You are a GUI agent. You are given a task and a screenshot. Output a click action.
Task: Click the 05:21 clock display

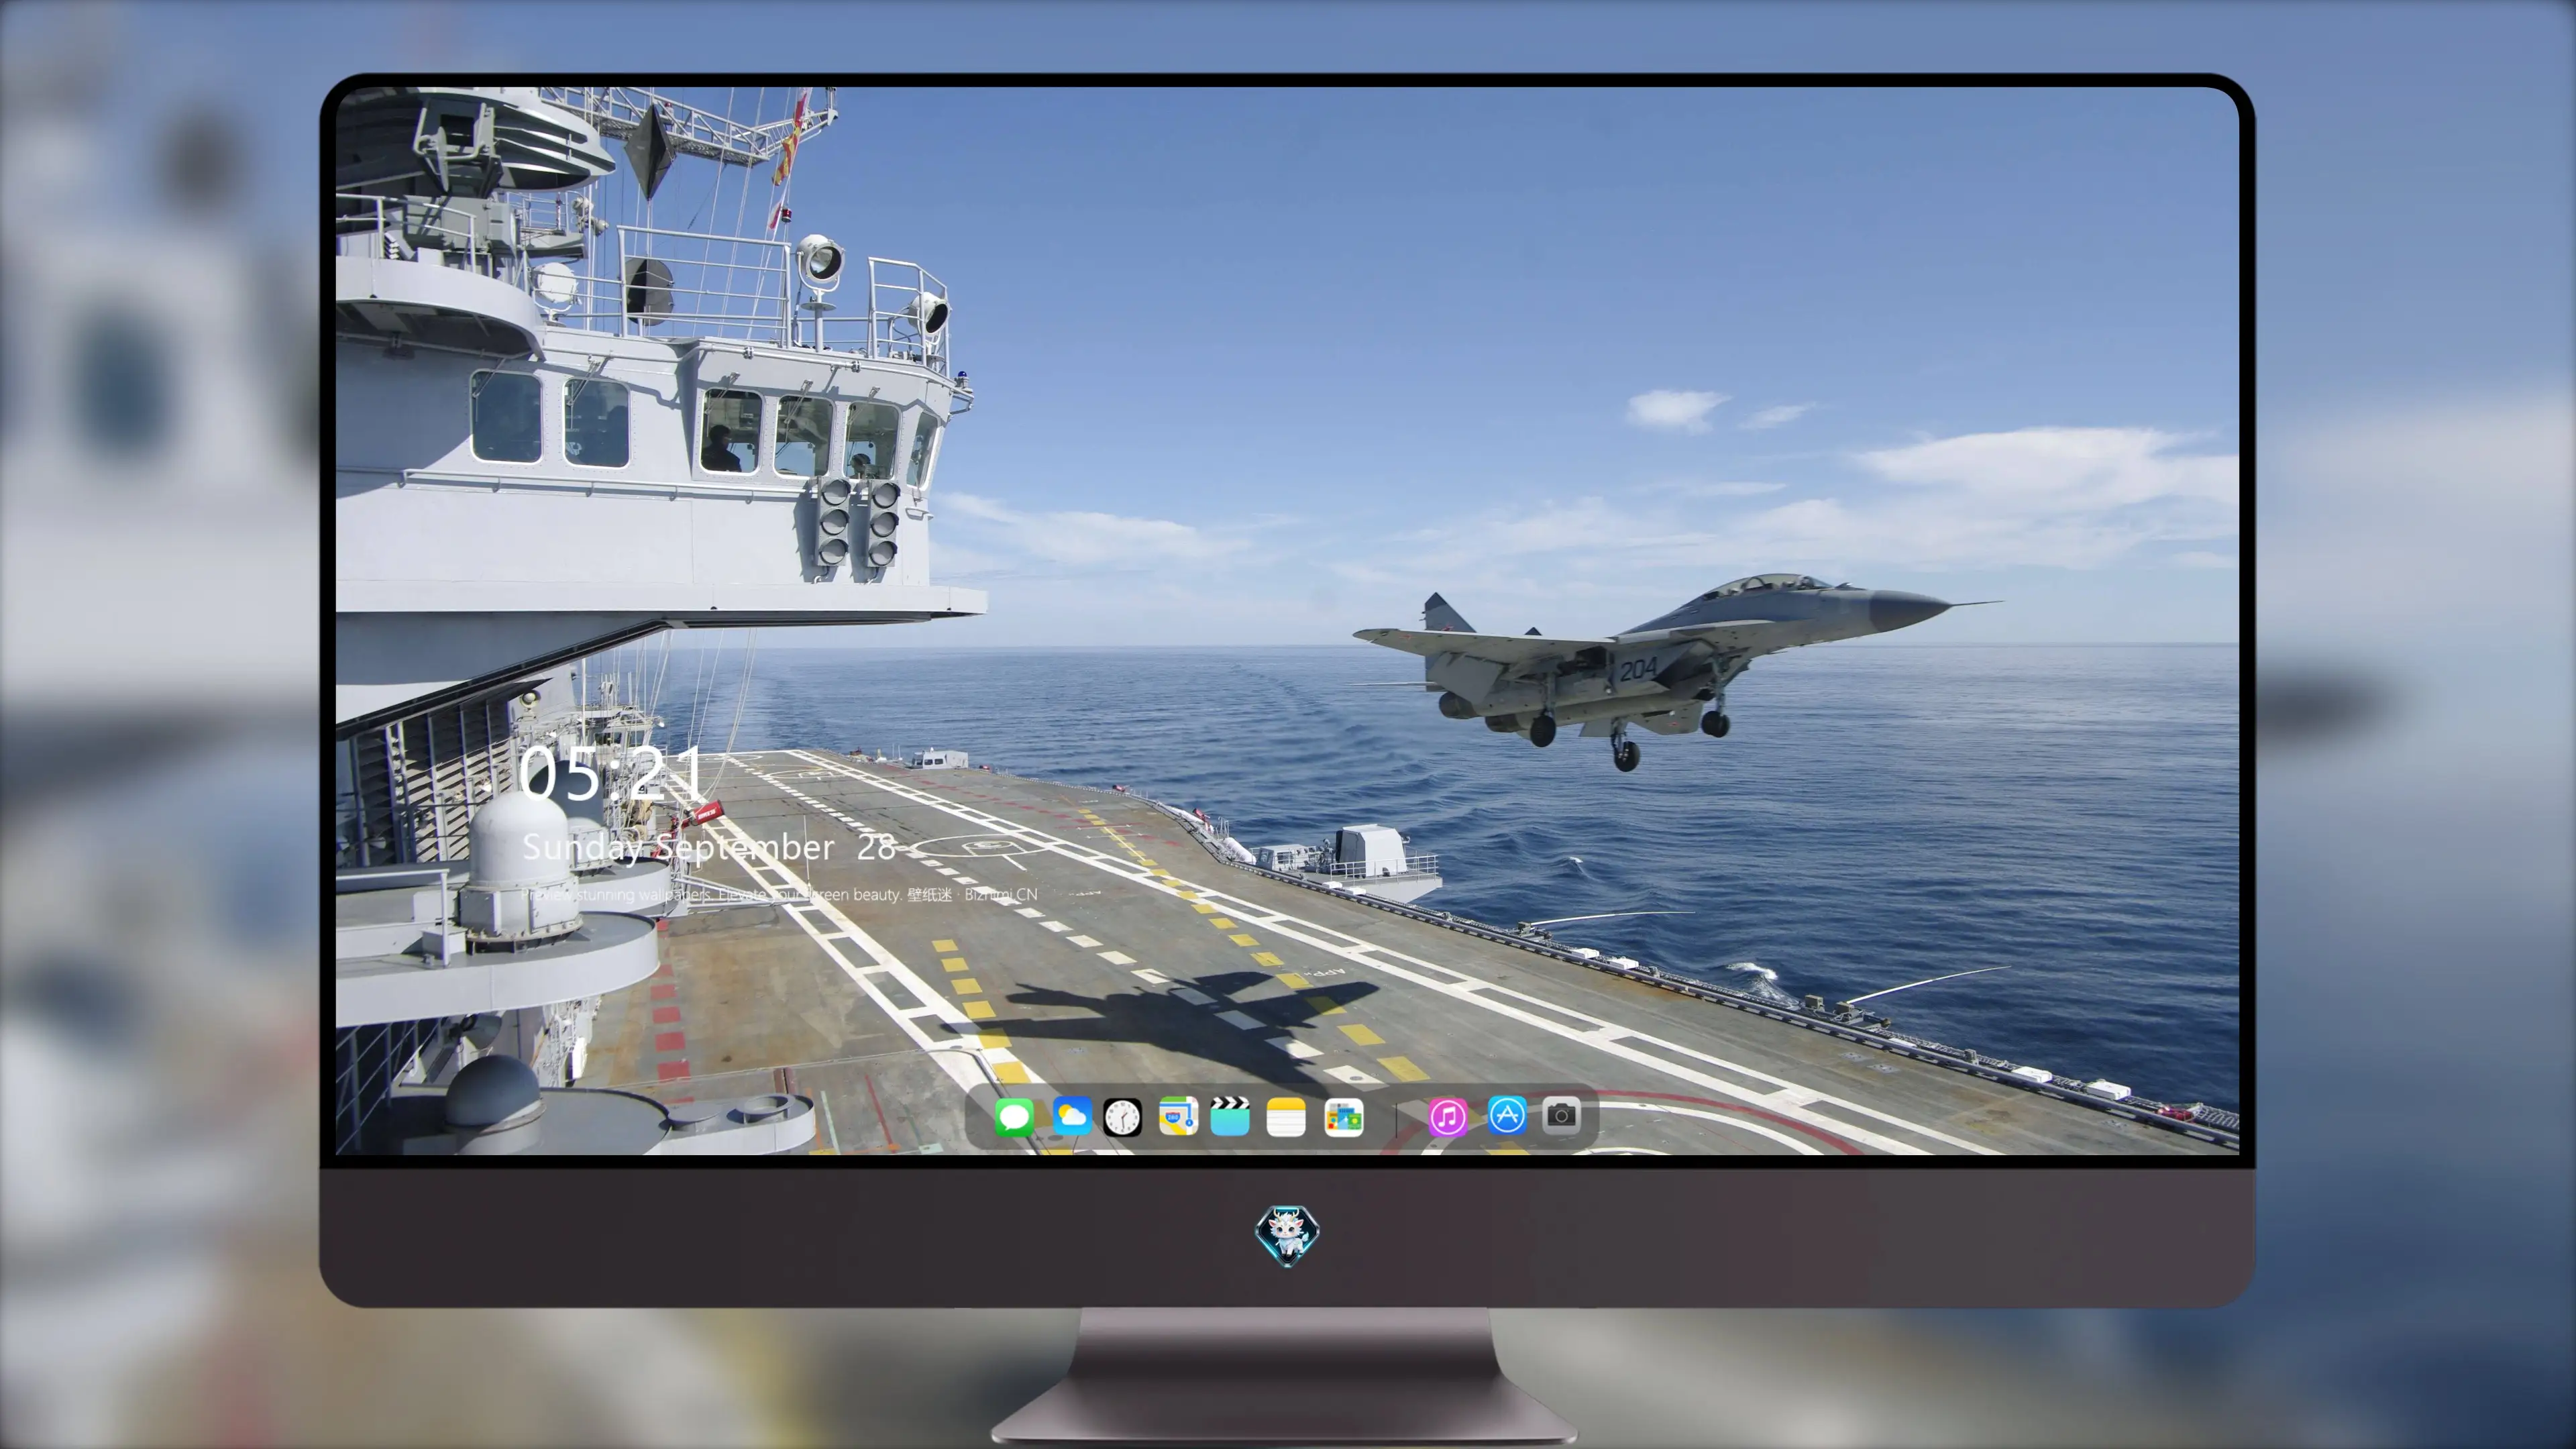[x=611, y=773]
